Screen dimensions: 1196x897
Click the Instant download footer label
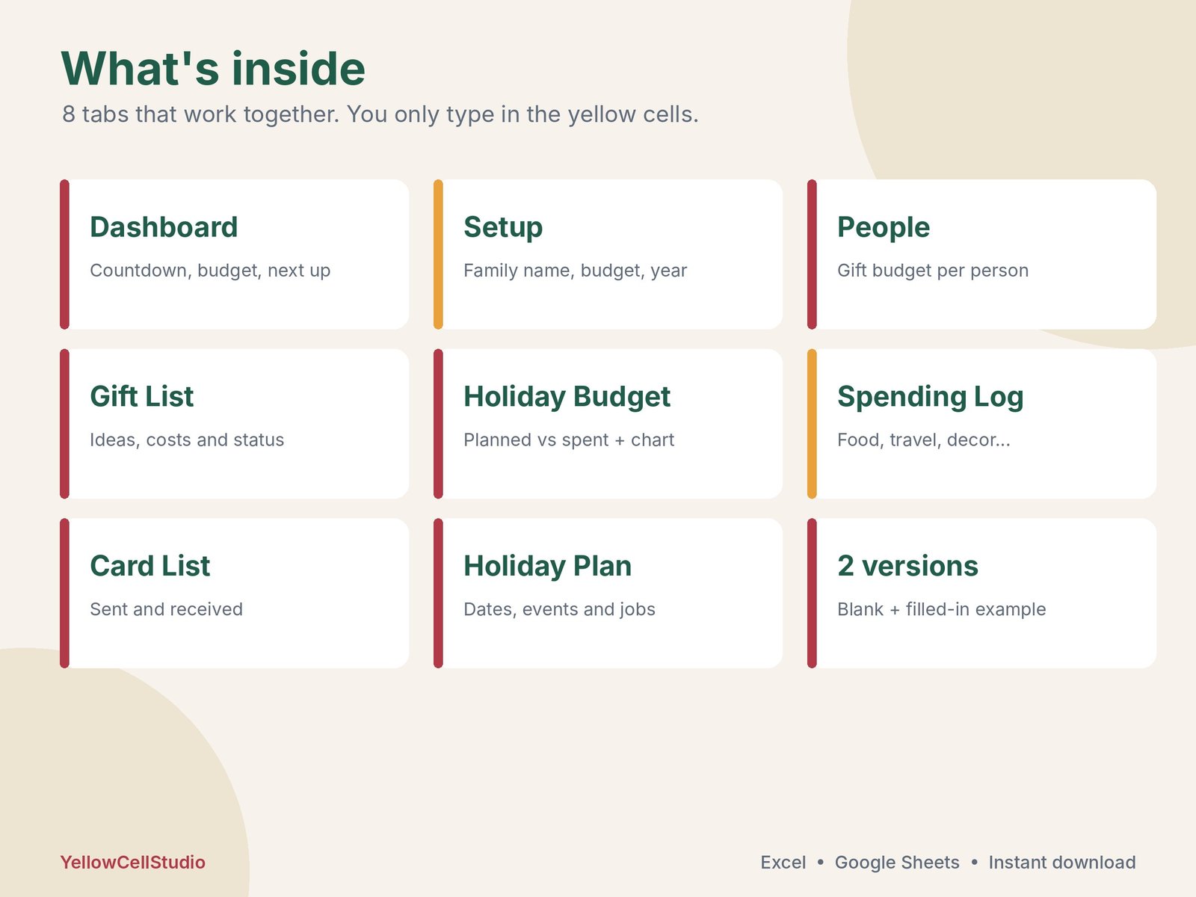1062,863
